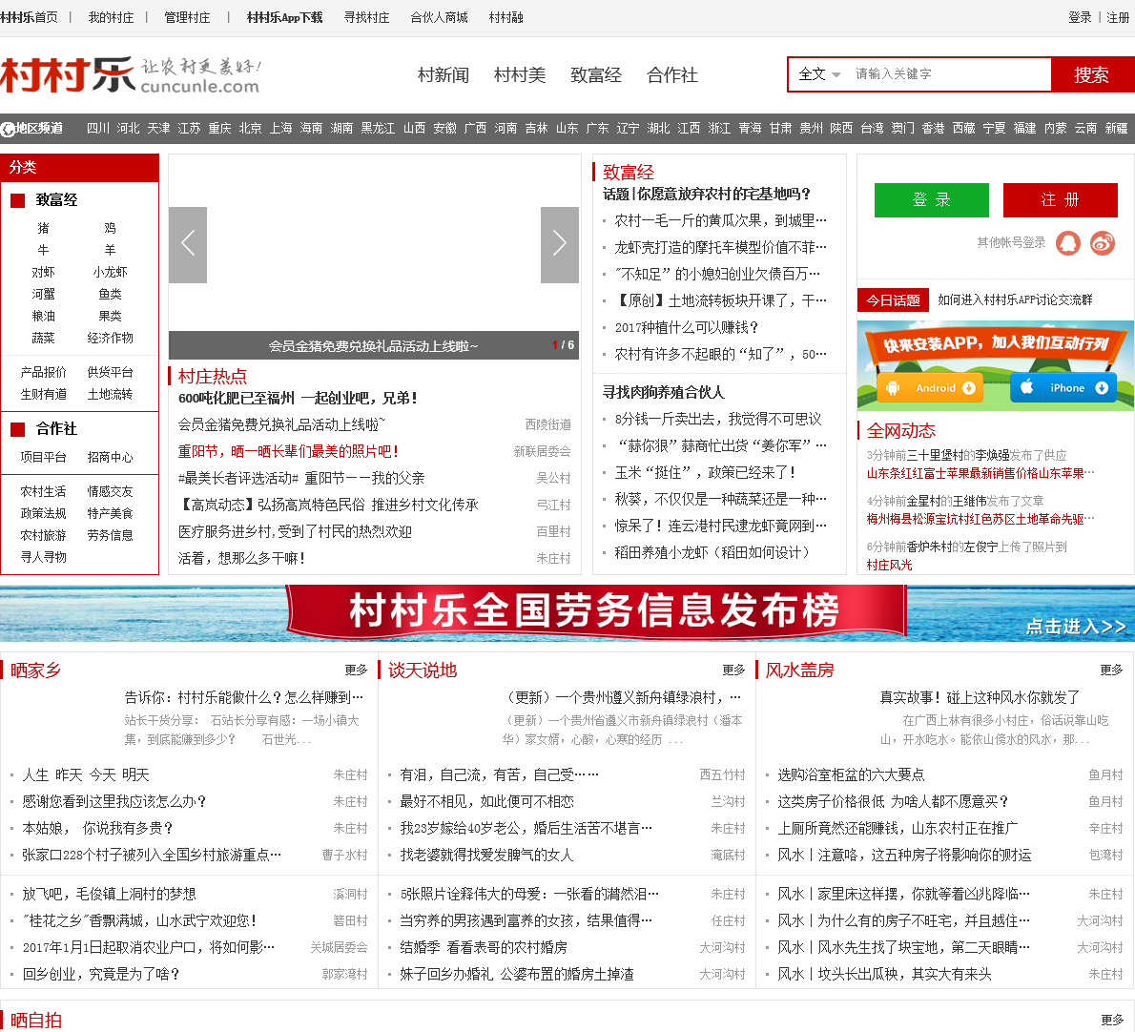The image size is (1135, 1032).
Task: Open 回乡创业，究竟是为了啥 post
Action: tap(100, 974)
